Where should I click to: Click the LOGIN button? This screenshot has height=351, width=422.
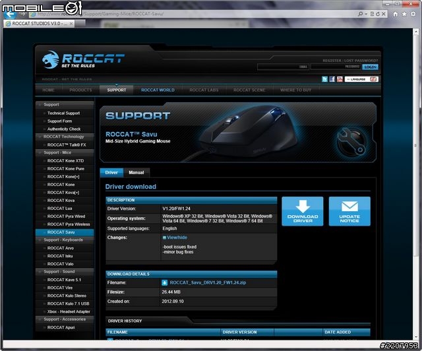click(371, 67)
